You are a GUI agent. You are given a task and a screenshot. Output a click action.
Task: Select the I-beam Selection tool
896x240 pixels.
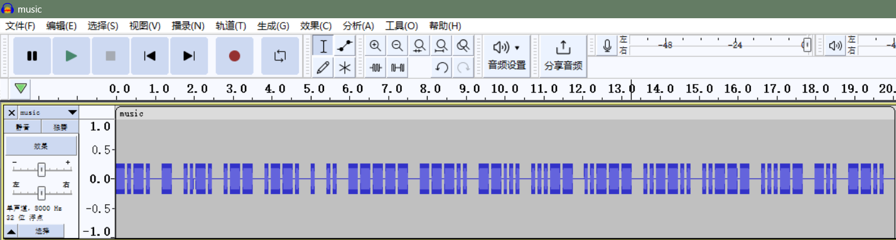(x=323, y=46)
